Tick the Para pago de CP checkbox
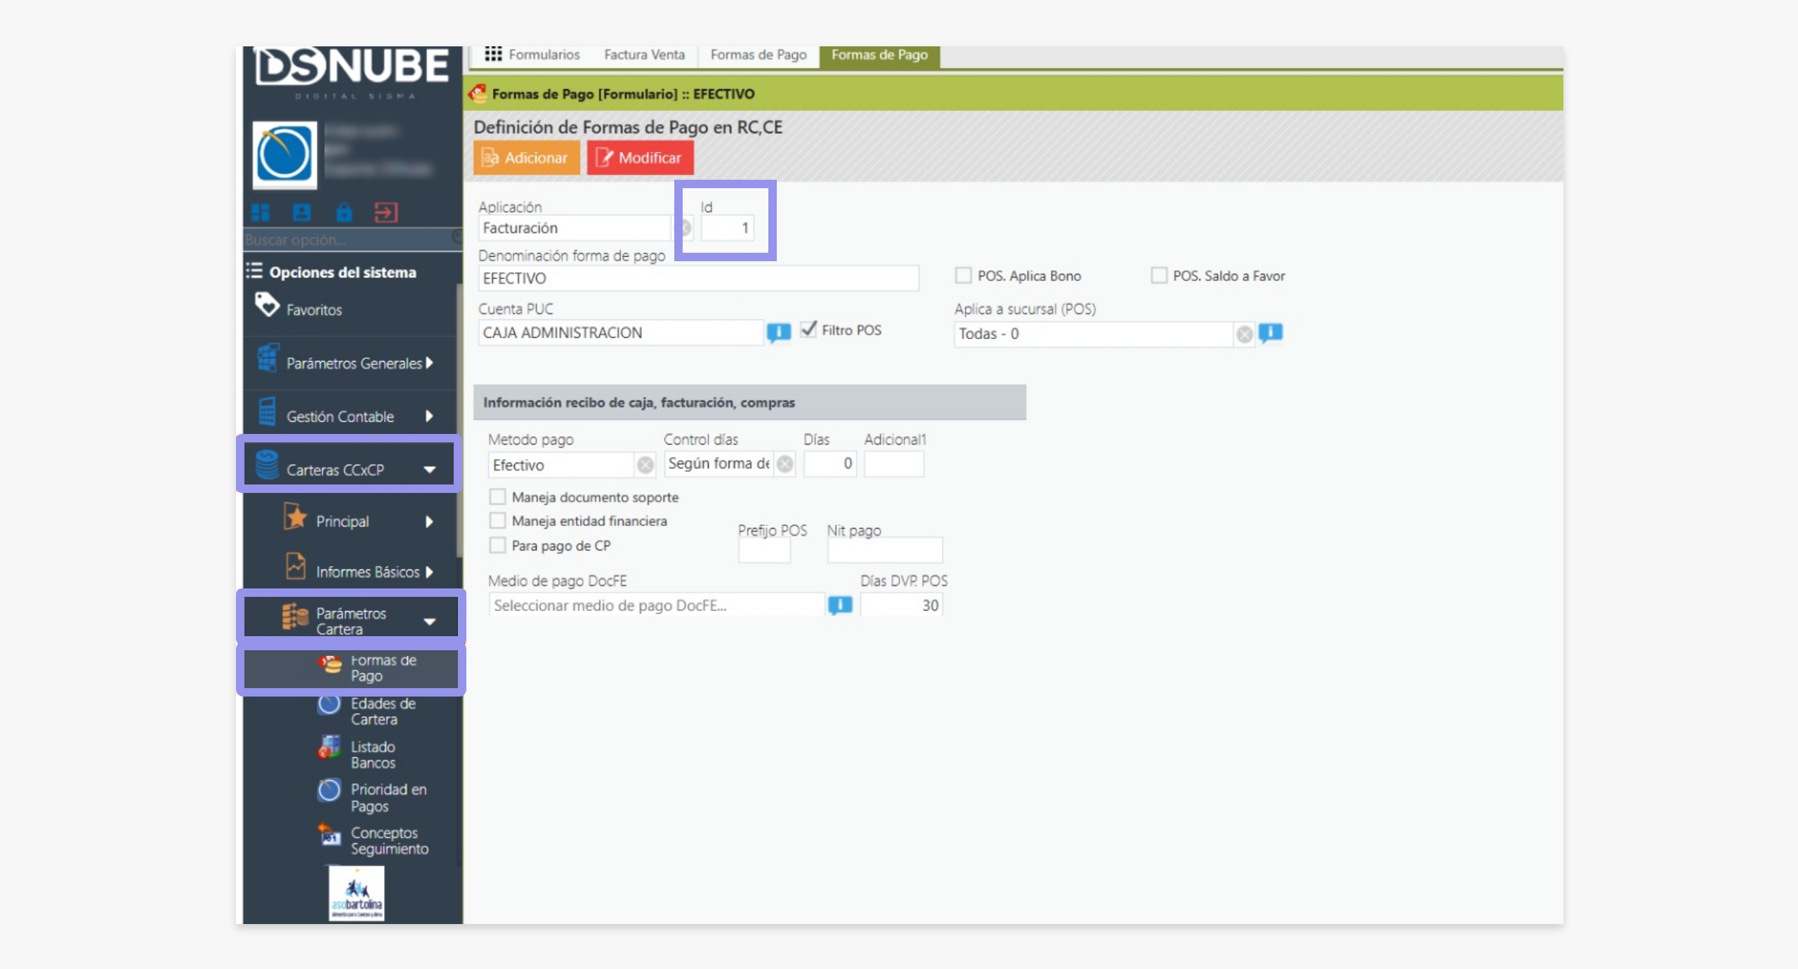 (497, 546)
